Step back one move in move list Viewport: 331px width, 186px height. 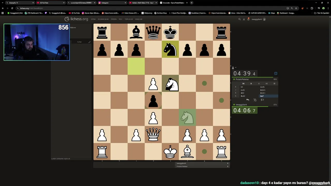tap(251, 83)
